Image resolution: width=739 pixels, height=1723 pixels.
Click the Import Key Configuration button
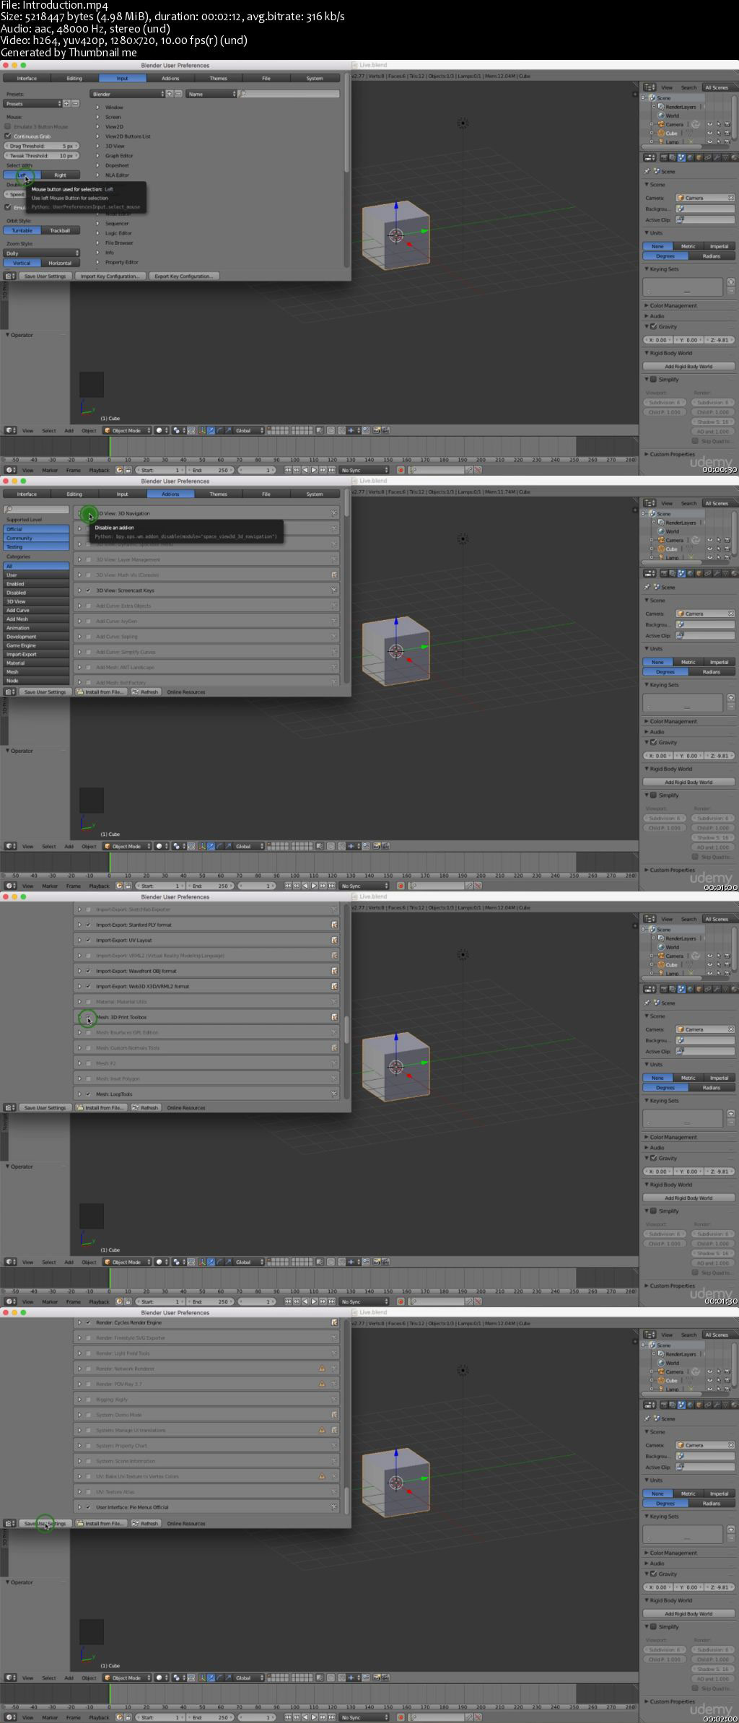point(110,276)
